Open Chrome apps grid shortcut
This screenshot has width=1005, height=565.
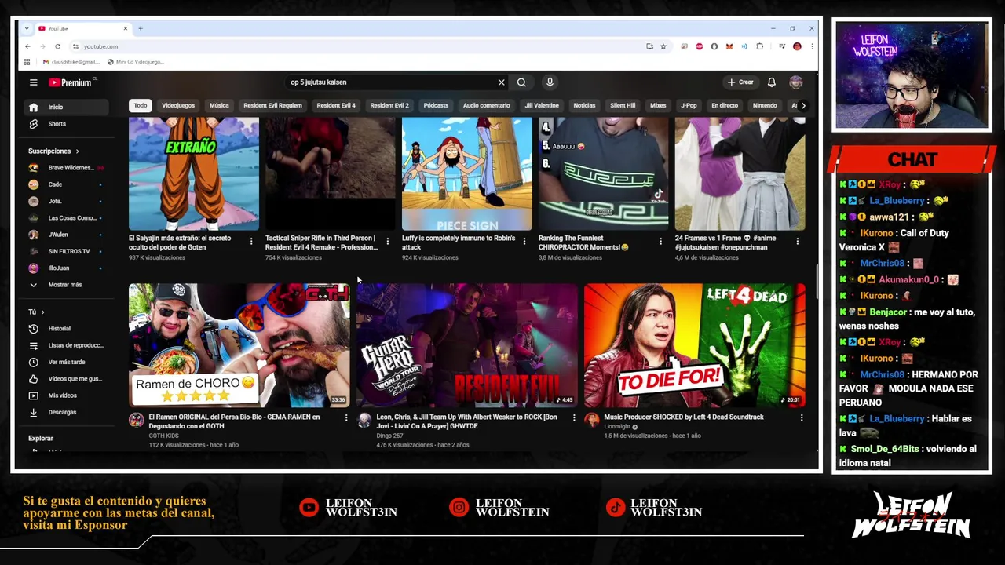coord(27,62)
